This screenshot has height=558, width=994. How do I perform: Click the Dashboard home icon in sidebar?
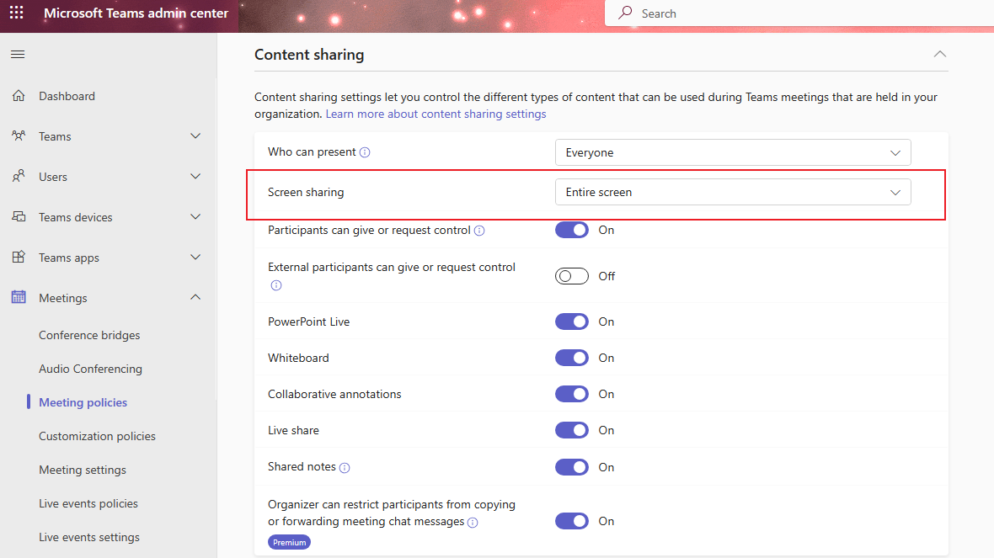tap(18, 96)
